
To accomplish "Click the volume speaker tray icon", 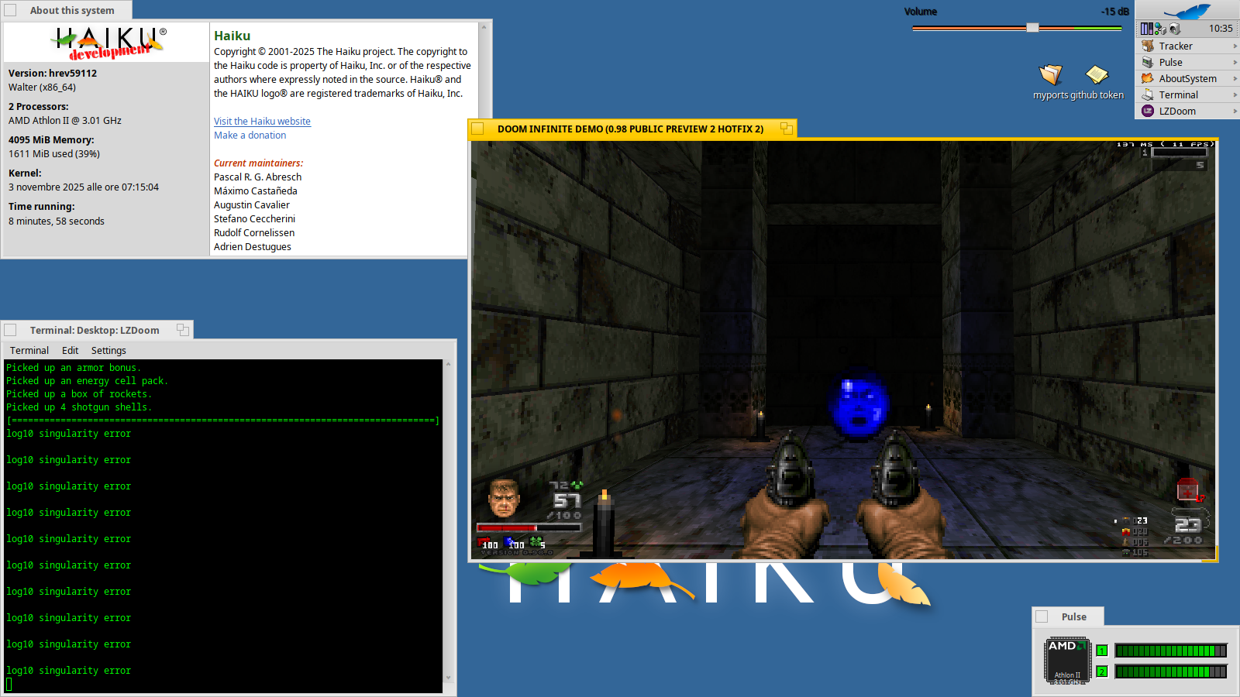I will click(x=1175, y=29).
